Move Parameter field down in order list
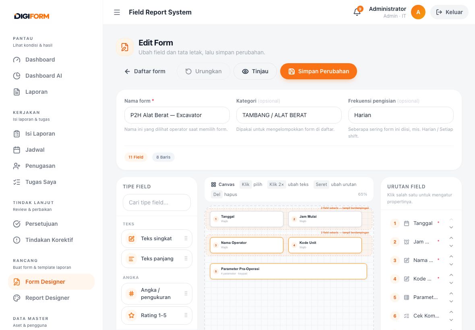 coord(451,301)
